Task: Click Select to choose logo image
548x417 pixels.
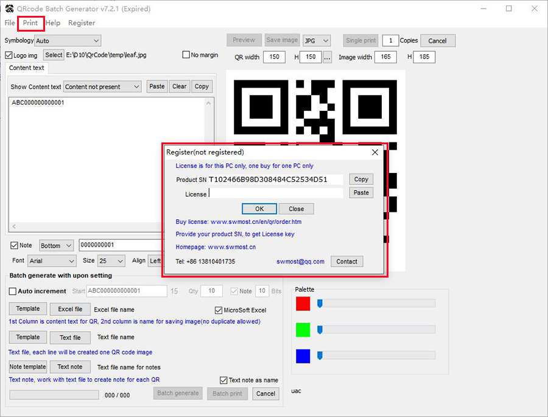Action: click(x=54, y=55)
